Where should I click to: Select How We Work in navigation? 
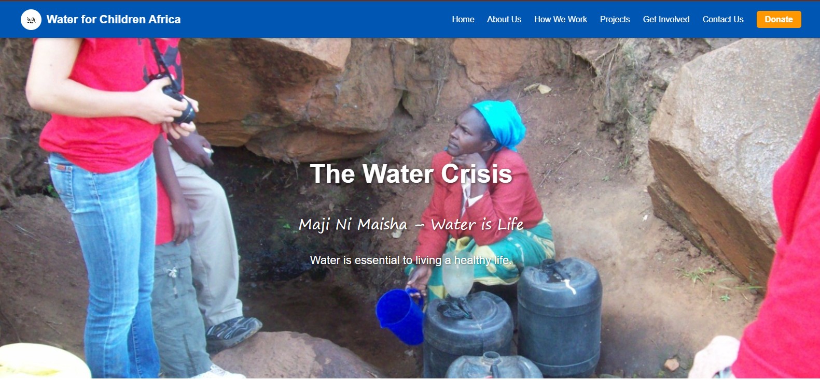pos(561,19)
